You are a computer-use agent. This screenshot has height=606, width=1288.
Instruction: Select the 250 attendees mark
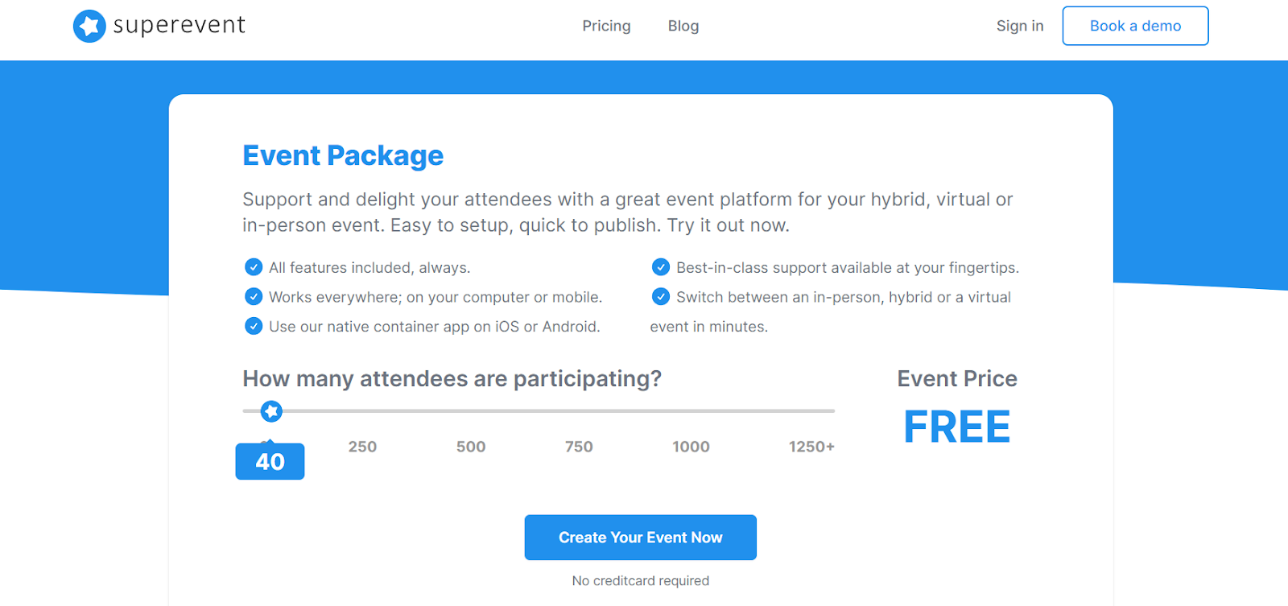click(x=362, y=447)
